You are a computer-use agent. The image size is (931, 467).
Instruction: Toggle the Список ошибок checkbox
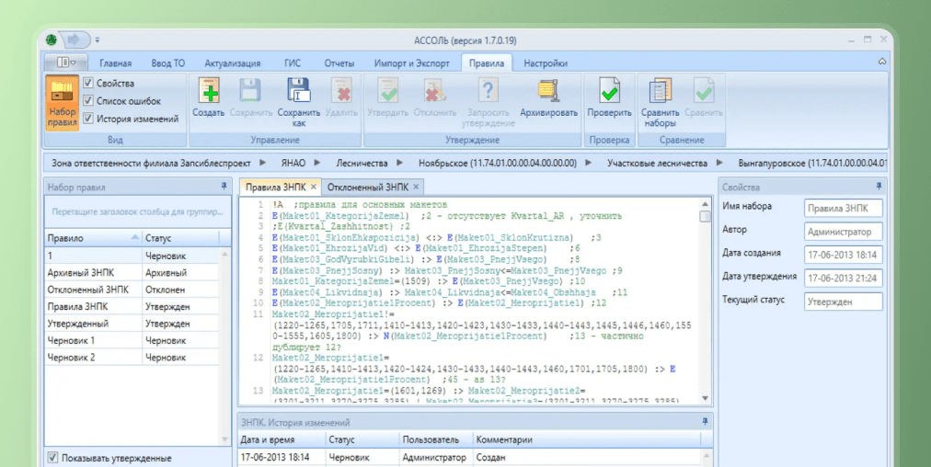(88, 101)
